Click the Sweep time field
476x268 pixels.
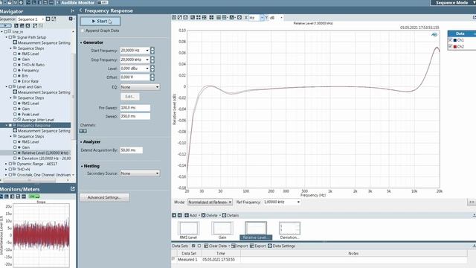(x=135, y=116)
